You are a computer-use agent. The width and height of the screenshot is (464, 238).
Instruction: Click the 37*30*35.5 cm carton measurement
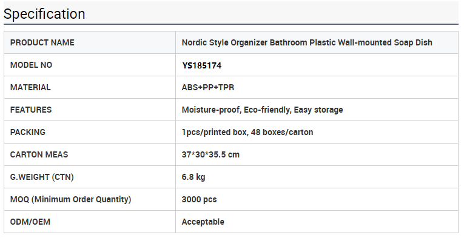pyautogui.click(x=210, y=154)
